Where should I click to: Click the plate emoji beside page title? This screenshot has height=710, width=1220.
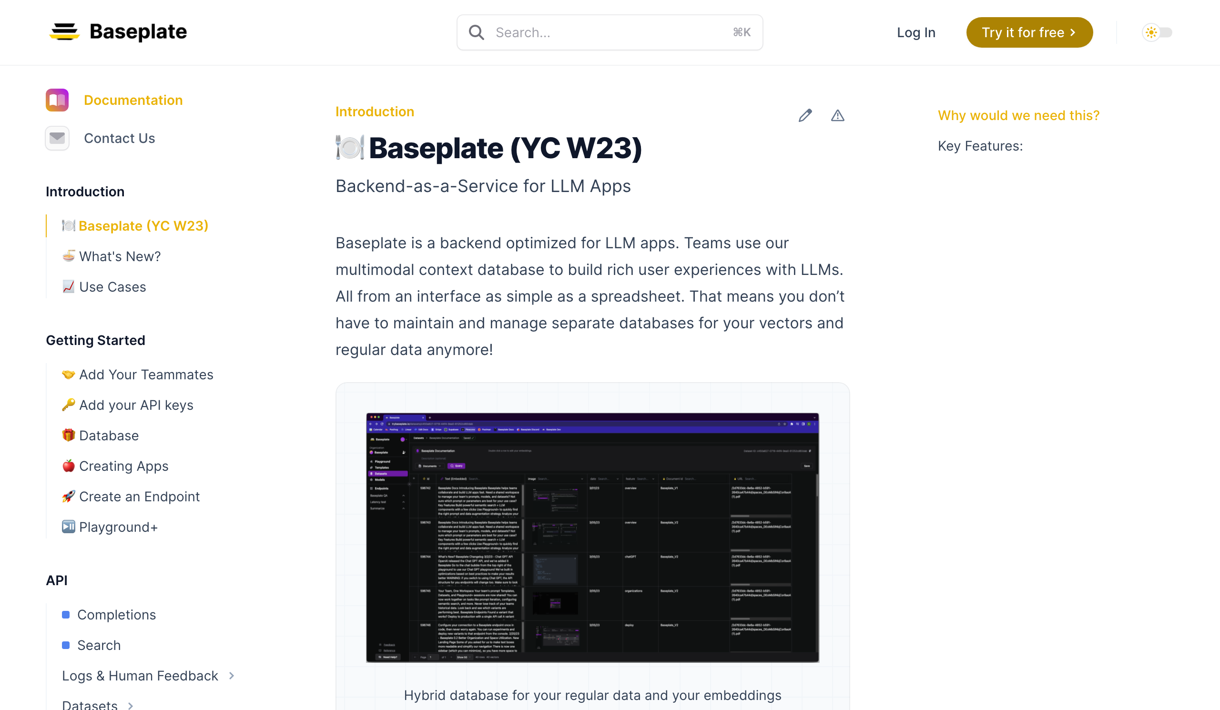[x=349, y=148]
